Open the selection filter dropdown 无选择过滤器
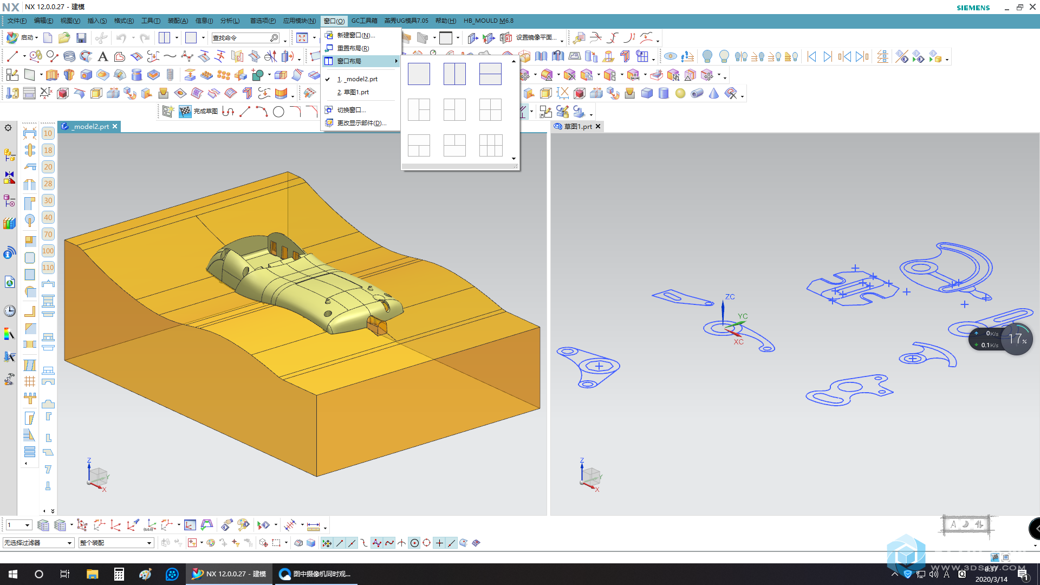The image size is (1040, 585). 38,543
